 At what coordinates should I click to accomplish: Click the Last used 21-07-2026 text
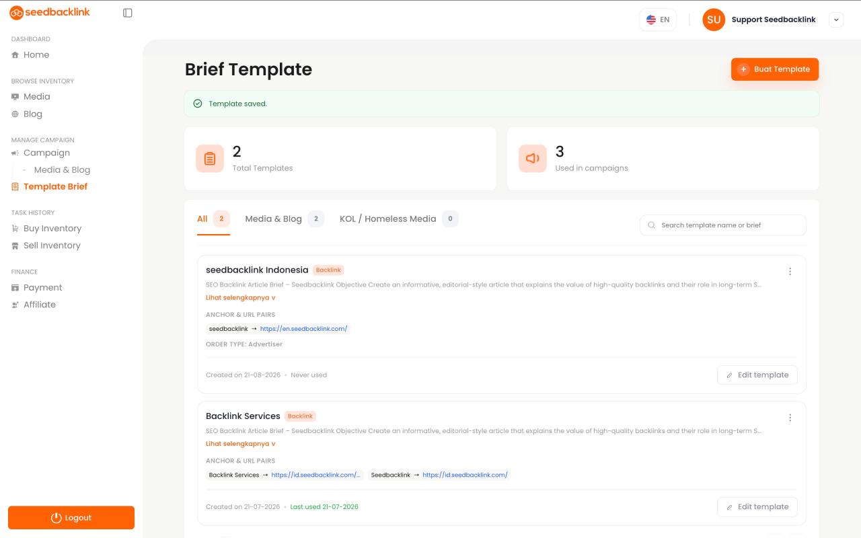324,507
